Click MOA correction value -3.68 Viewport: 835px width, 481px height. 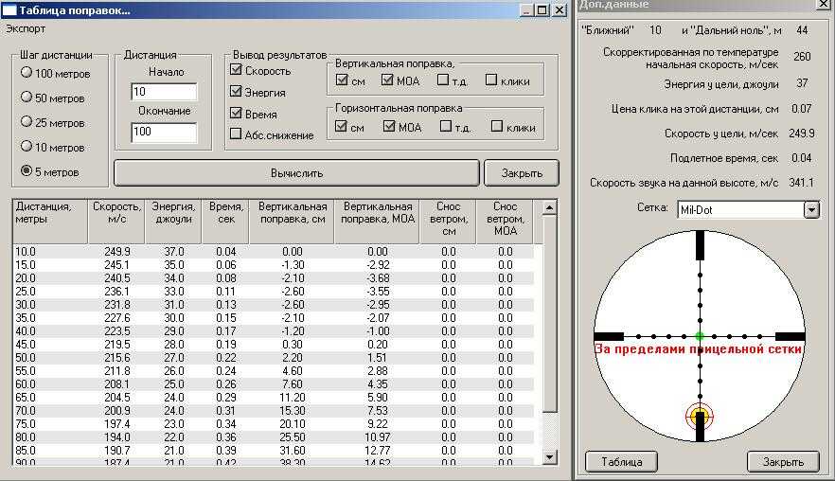click(377, 278)
